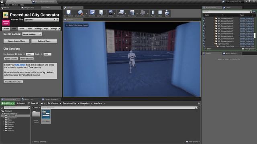Click the small button next to Current City dropdown

point(57,20)
